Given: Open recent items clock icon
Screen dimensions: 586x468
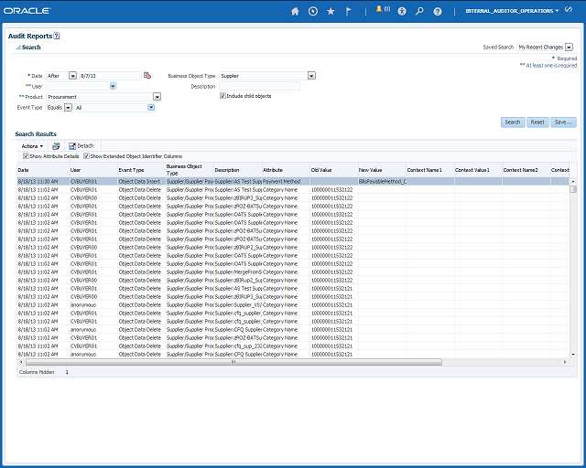Looking at the screenshot, I should pos(313,11).
